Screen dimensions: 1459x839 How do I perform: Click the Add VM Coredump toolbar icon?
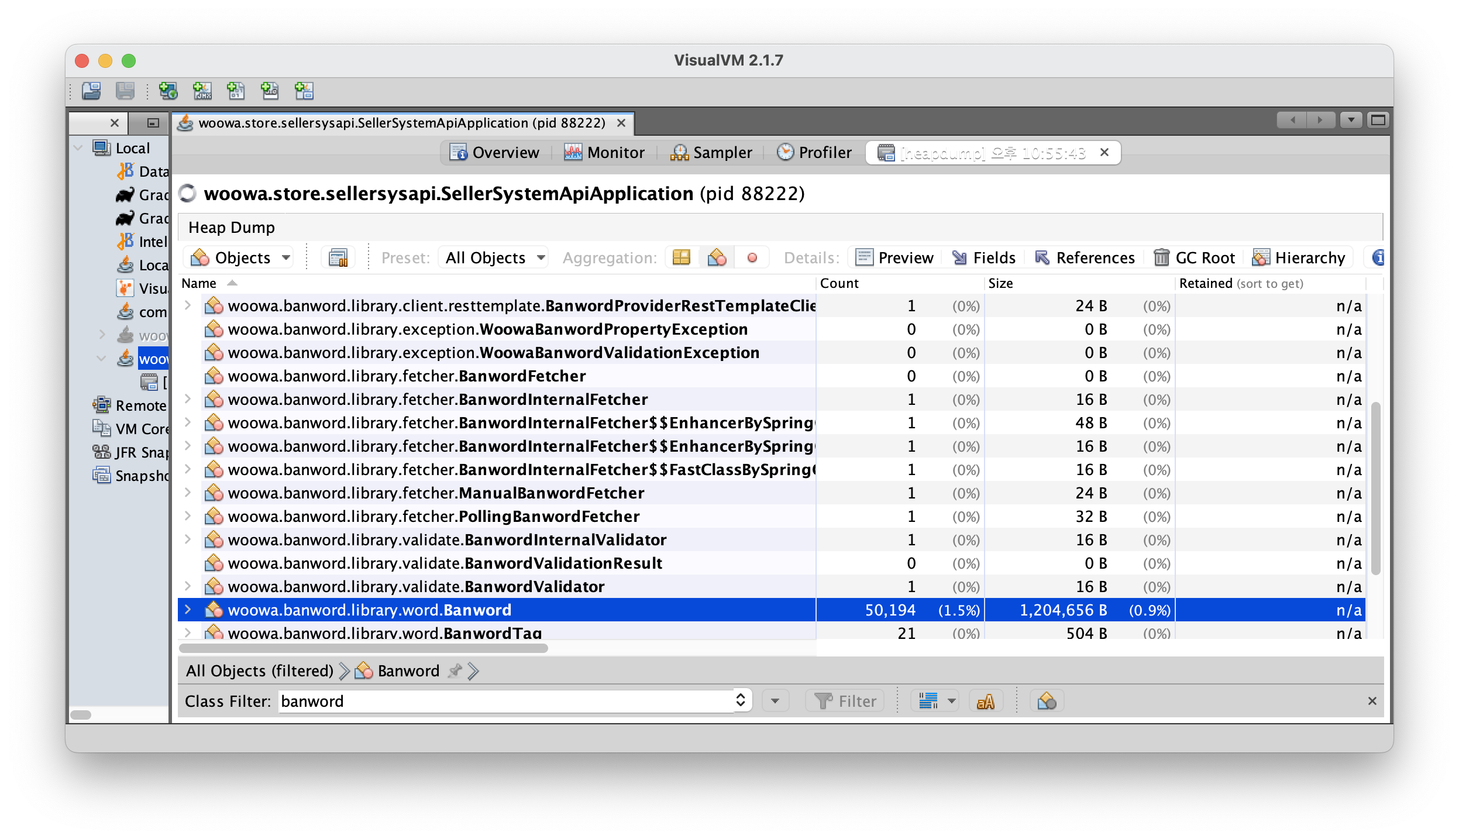pyautogui.click(x=236, y=91)
